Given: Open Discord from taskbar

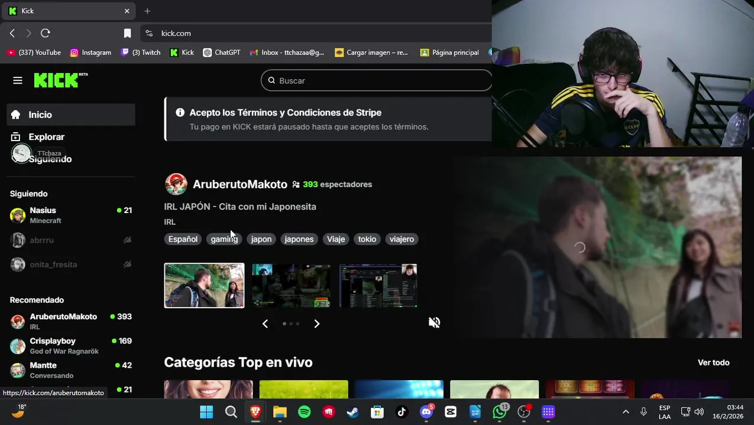Looking at the screenshot, I should point(426,412).
